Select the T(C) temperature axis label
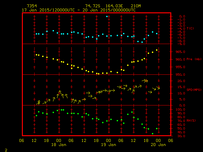This screenshot has height=152, width=203. pyautogui.click(x=190, y=28)
